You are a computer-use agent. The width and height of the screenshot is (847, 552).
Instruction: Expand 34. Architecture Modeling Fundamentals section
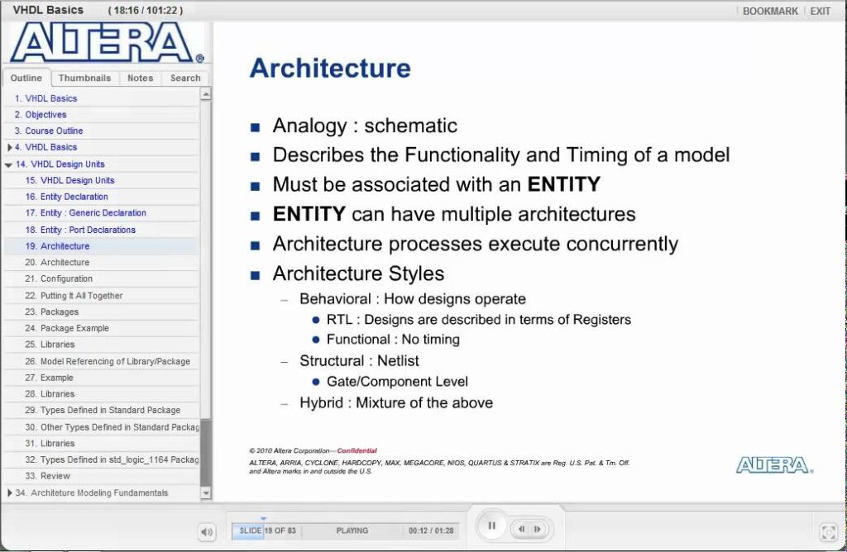pos(10,493)
